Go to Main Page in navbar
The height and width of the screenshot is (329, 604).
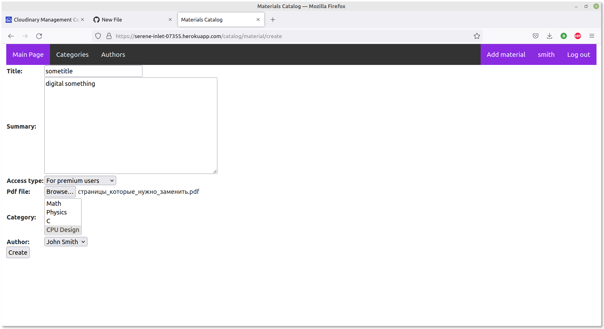pyautogui.click(x=28, y=55)
